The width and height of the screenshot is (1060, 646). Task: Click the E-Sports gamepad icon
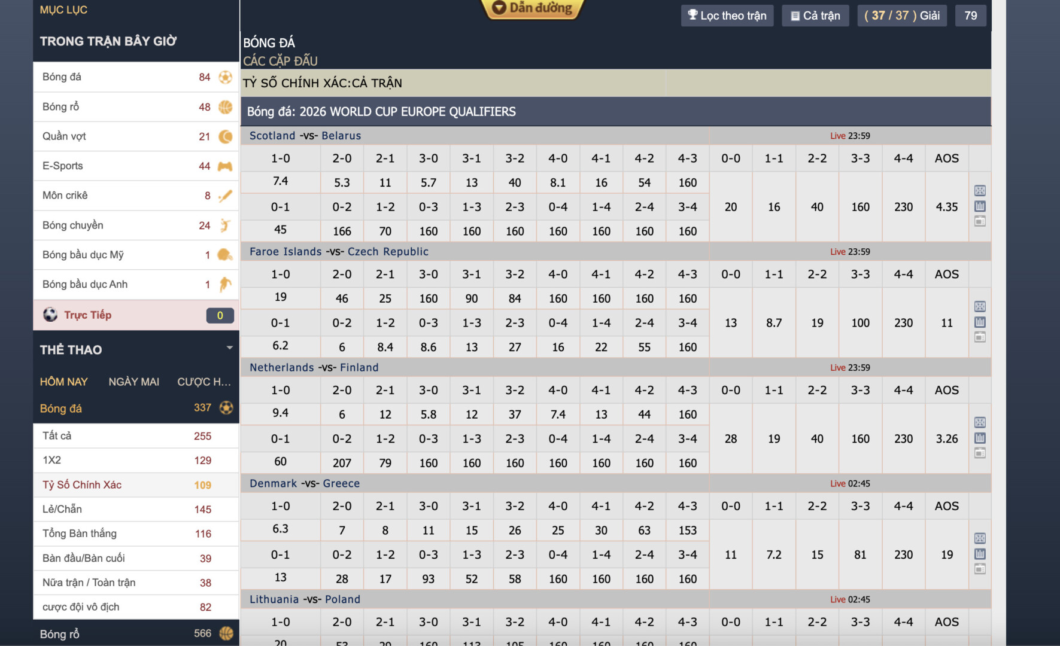pos(225,166)
